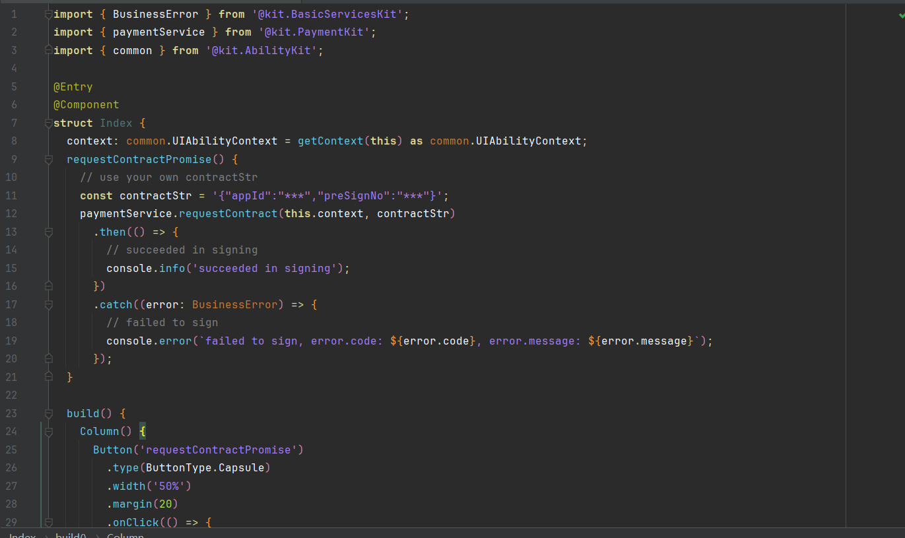Collapse the .catch callback fold on line 17
The width and height of the screenshot is (905, 538).
tap(48, 304)
